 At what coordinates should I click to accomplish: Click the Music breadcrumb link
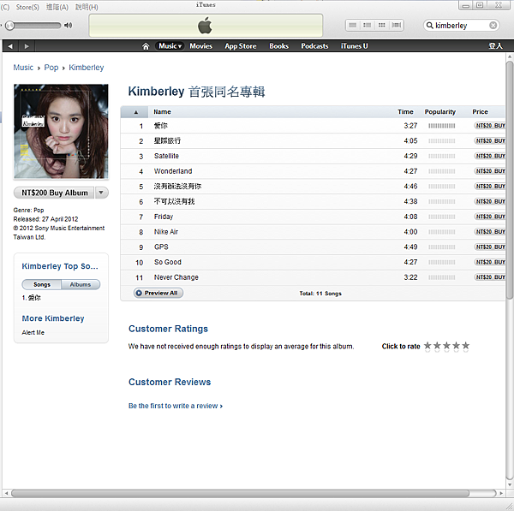(x=23, y=68)
